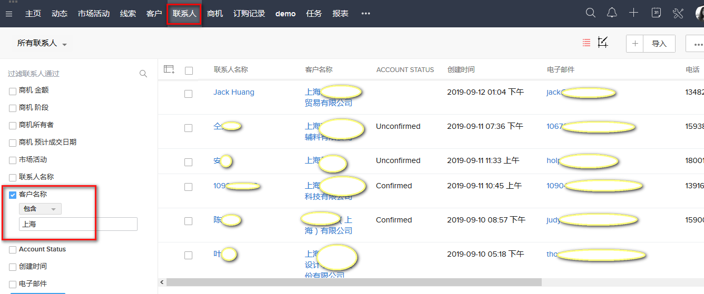Open the setup tools icon
Screen dimensions: 704x294
678,13
